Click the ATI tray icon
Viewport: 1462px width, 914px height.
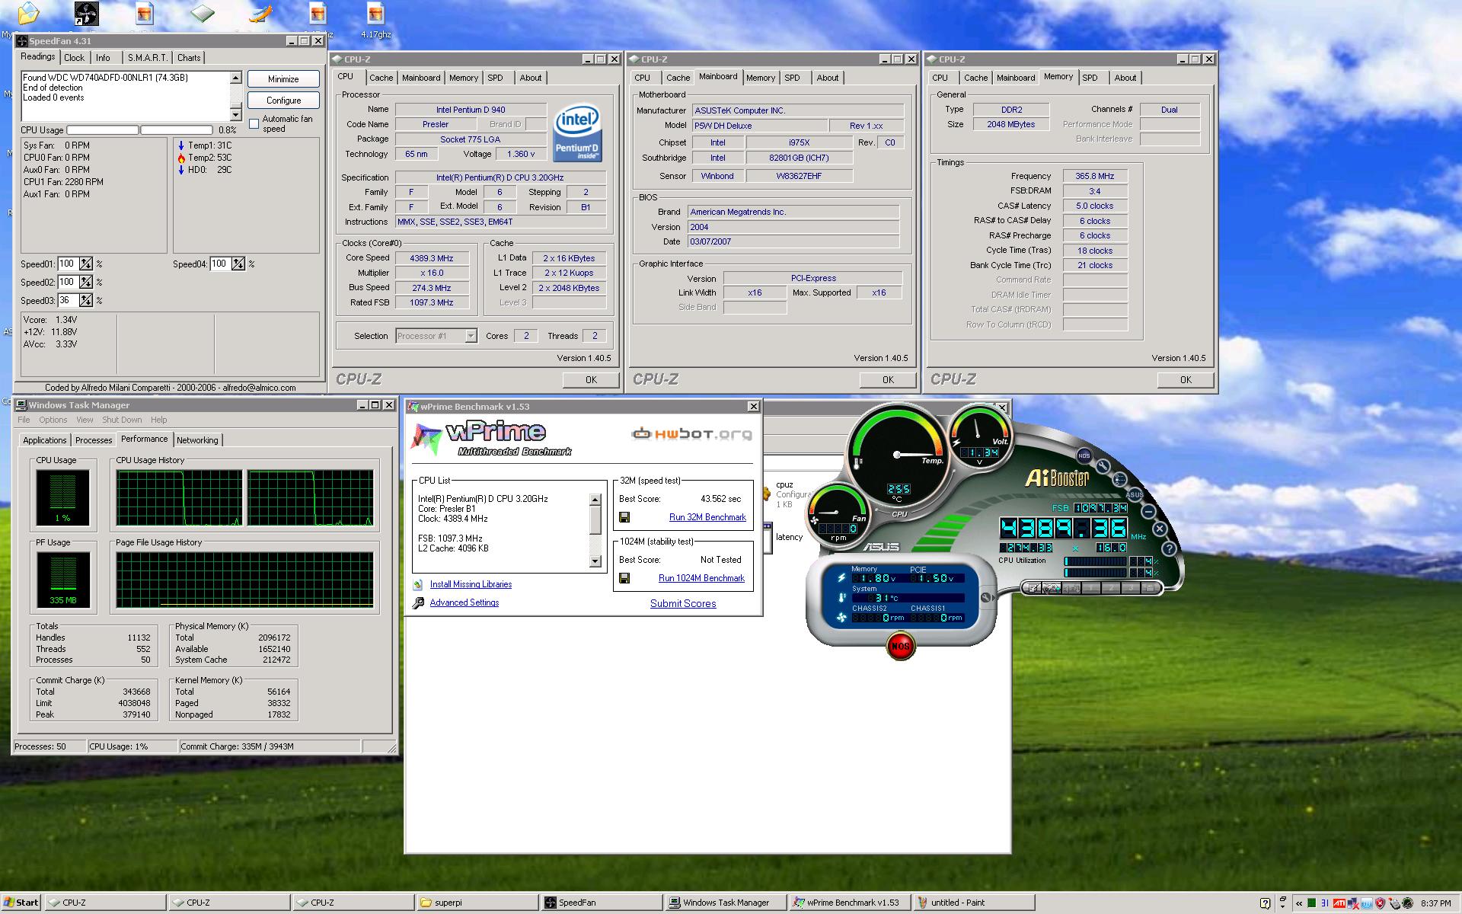[1339, 903]
